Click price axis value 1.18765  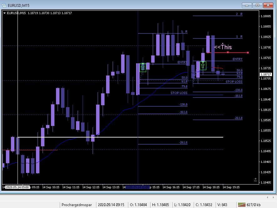coord(266,58)
